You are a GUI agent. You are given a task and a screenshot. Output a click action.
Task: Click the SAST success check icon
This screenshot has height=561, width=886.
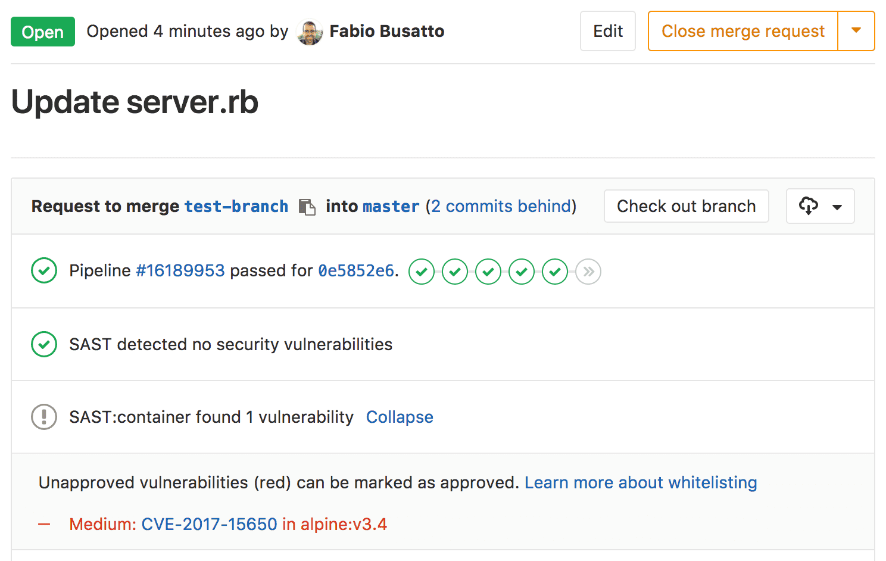click(43, 344)
